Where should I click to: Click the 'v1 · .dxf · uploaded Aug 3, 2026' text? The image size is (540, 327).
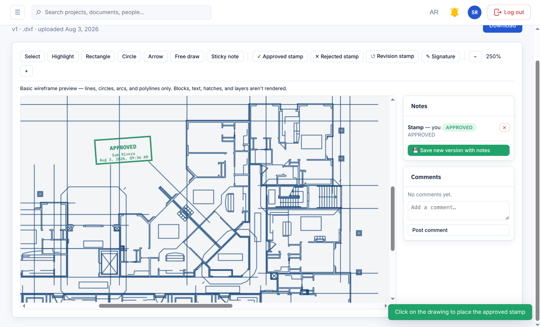[x=55, y=29]
